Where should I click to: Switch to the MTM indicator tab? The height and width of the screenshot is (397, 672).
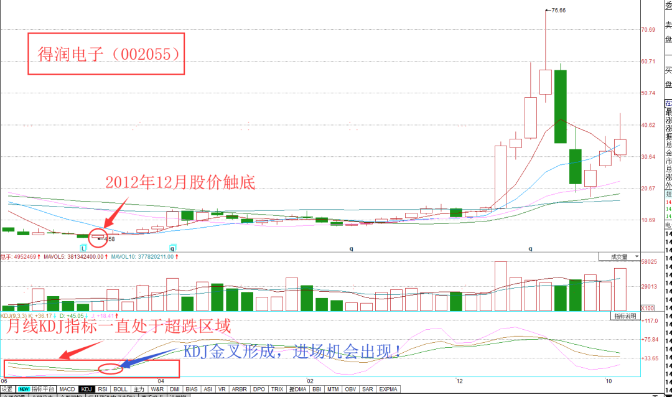coord(333,390)
